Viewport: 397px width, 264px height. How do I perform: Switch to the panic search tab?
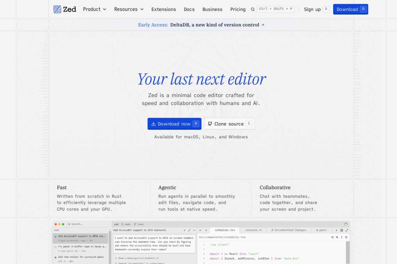[321, 230]
